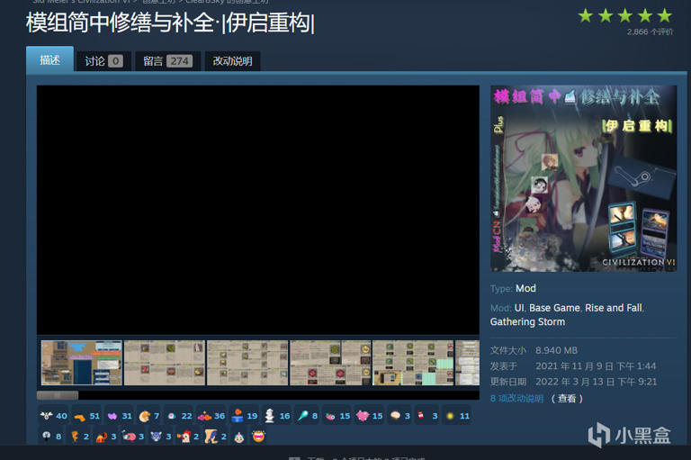Screen dimensions: 691x460
Task: Click the glowing yellow sun award (11)
Action: coord(457,416)
